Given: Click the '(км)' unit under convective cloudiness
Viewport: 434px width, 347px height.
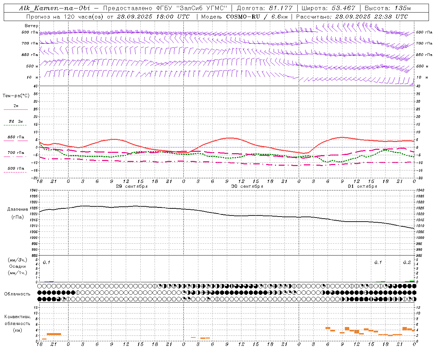Looking at the screenshot, I should (x=18, y=330).
